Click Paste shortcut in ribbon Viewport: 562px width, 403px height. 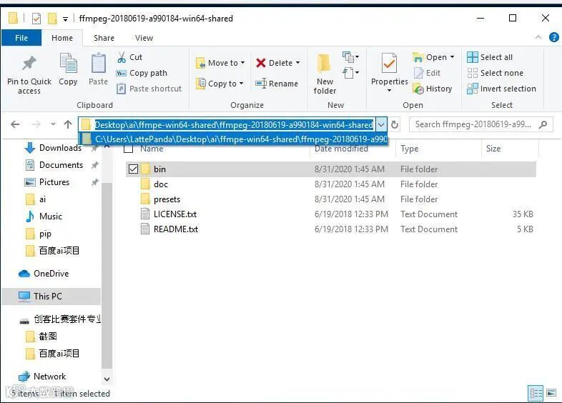pos(149,89)
